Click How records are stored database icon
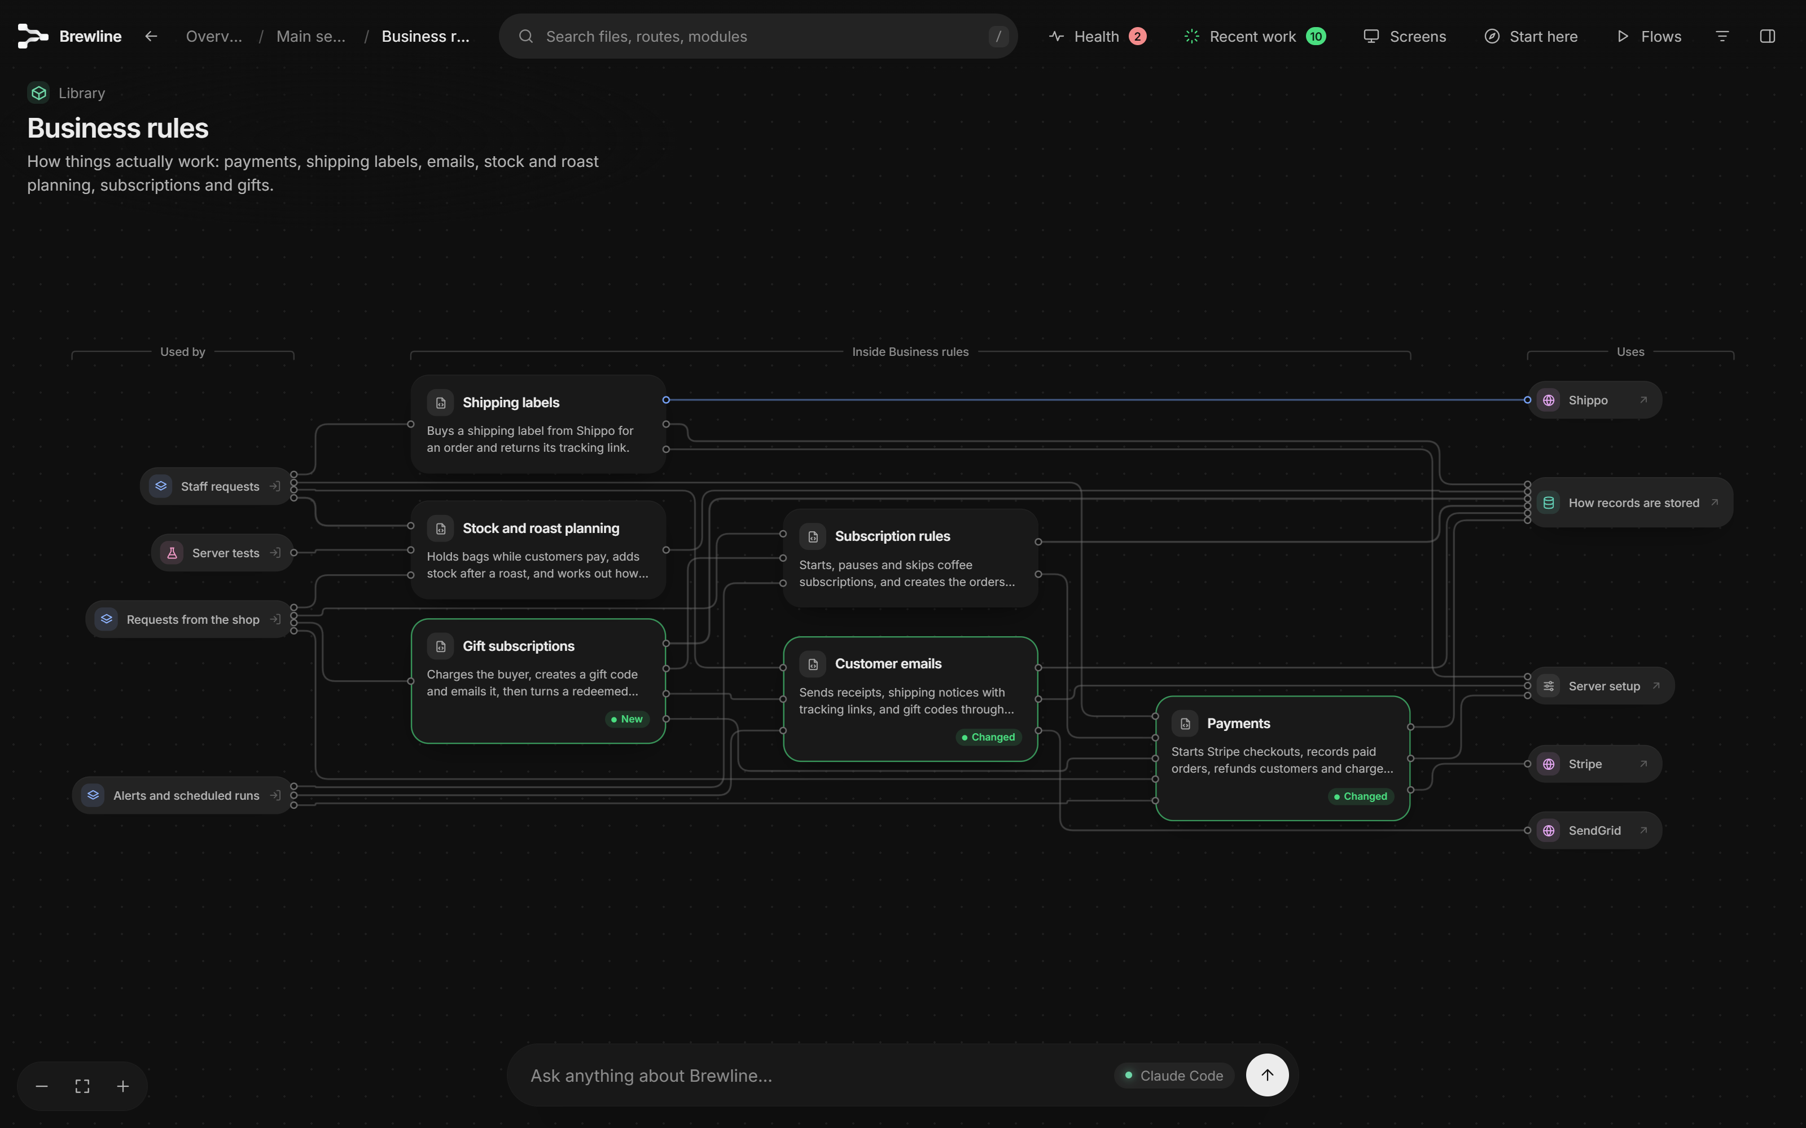 (1549, 503)
